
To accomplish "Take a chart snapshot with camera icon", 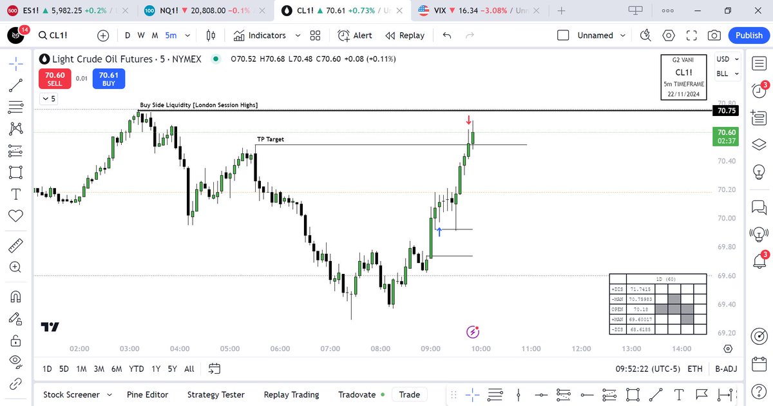I will pyautogui.click(x=714, y=35).
